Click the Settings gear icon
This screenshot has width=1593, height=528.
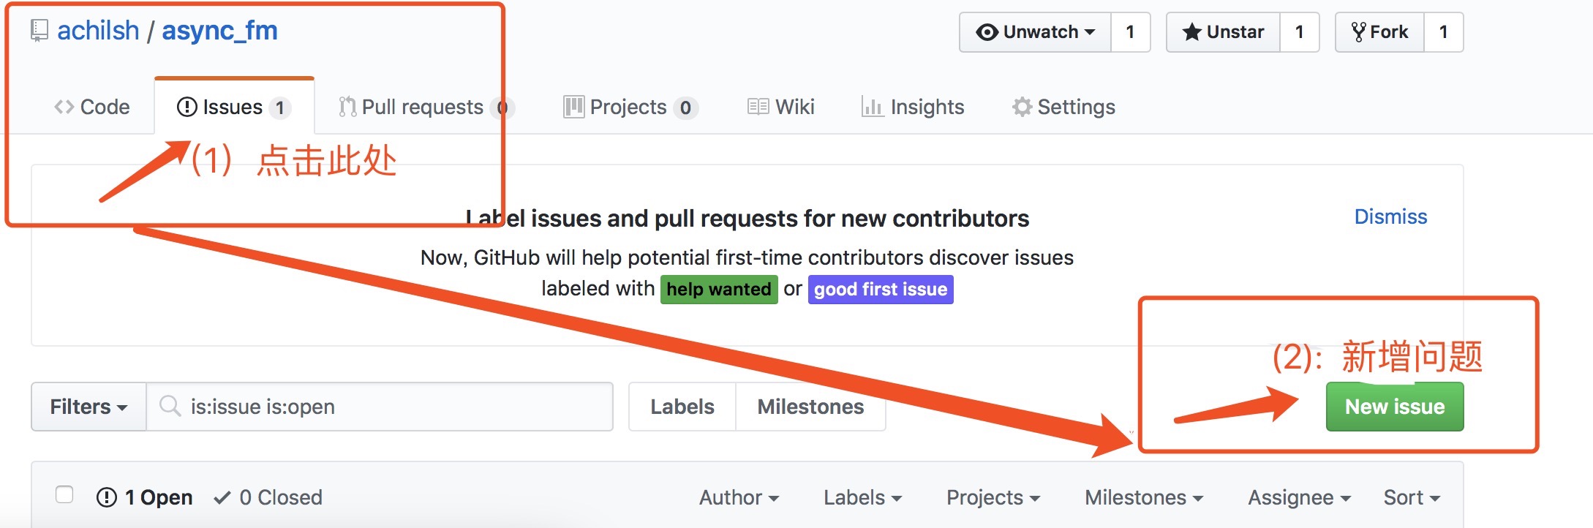tap(1022, 107)
